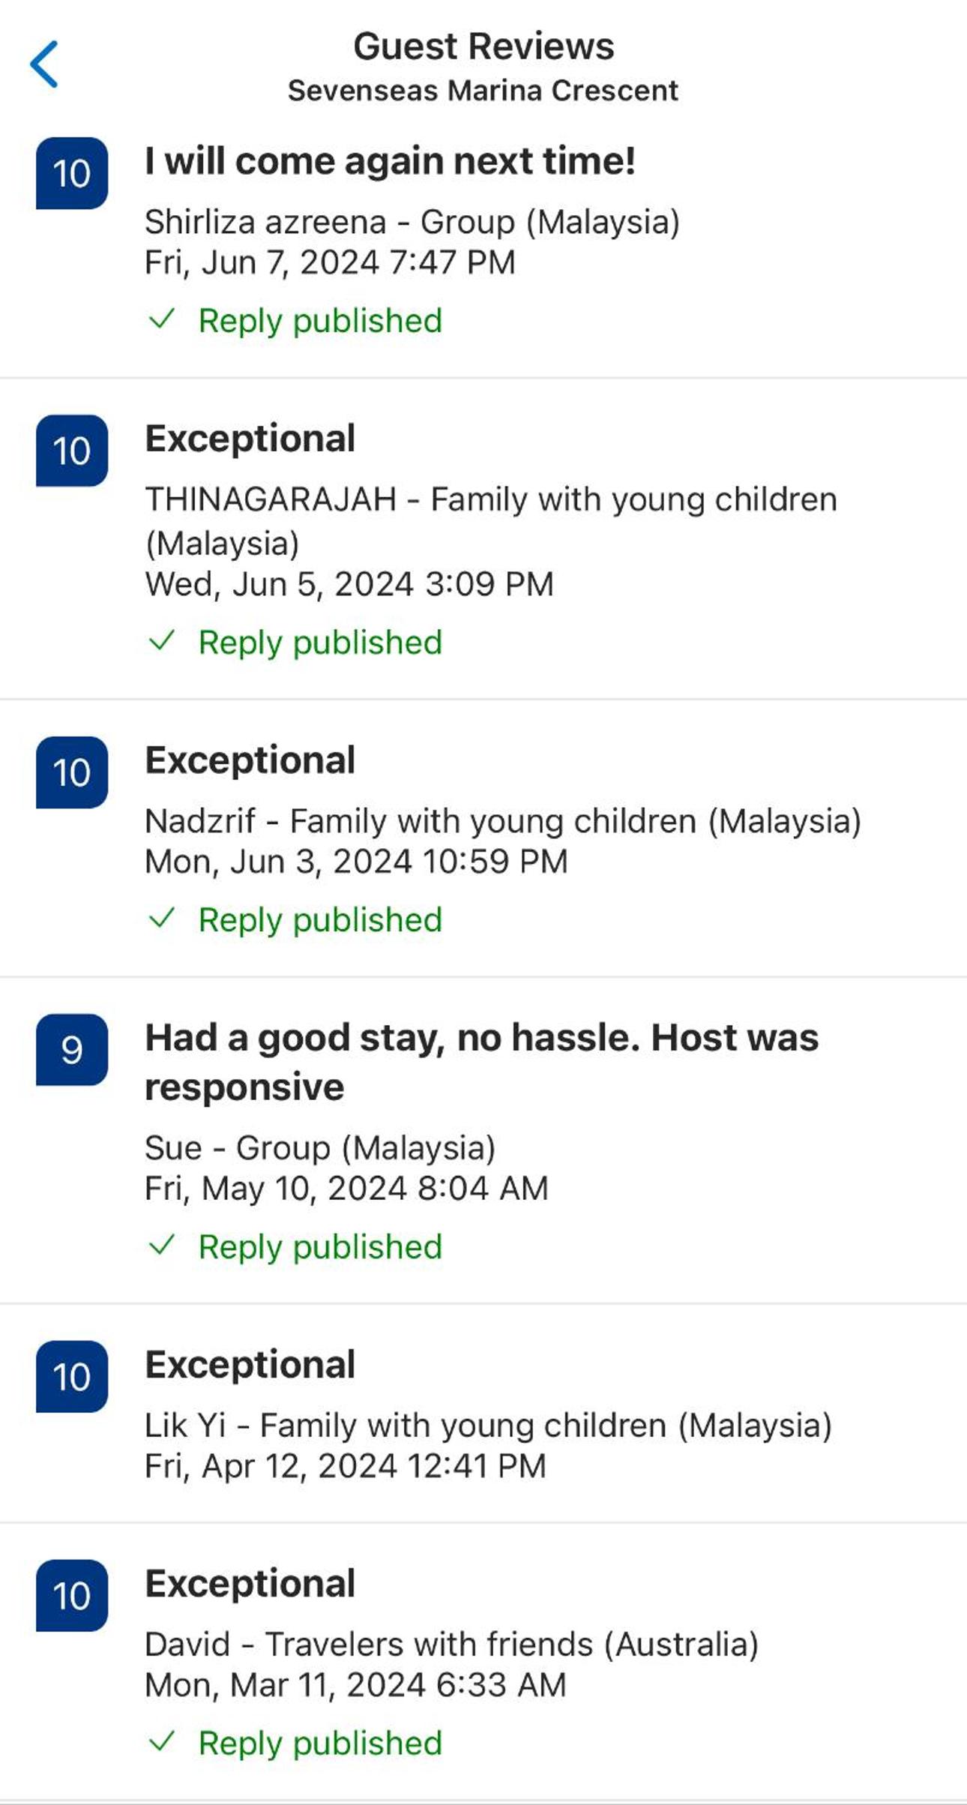967x1805 pixels.
Task: Select David's Travelers with friends review
Action: pyautogui.click(x=483, y=1663)
